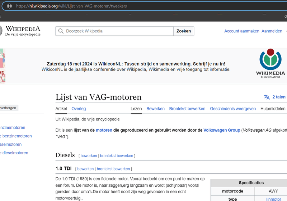Jump to dieselmotoren contents entry
Image resolution: width=287 pixels, height=201 pixels.
point(11,145)
